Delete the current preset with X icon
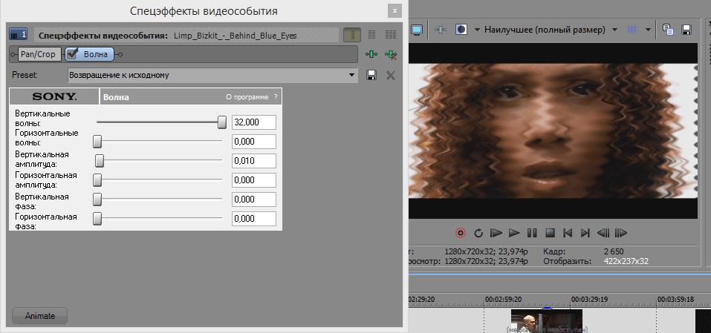 point(391,76)
